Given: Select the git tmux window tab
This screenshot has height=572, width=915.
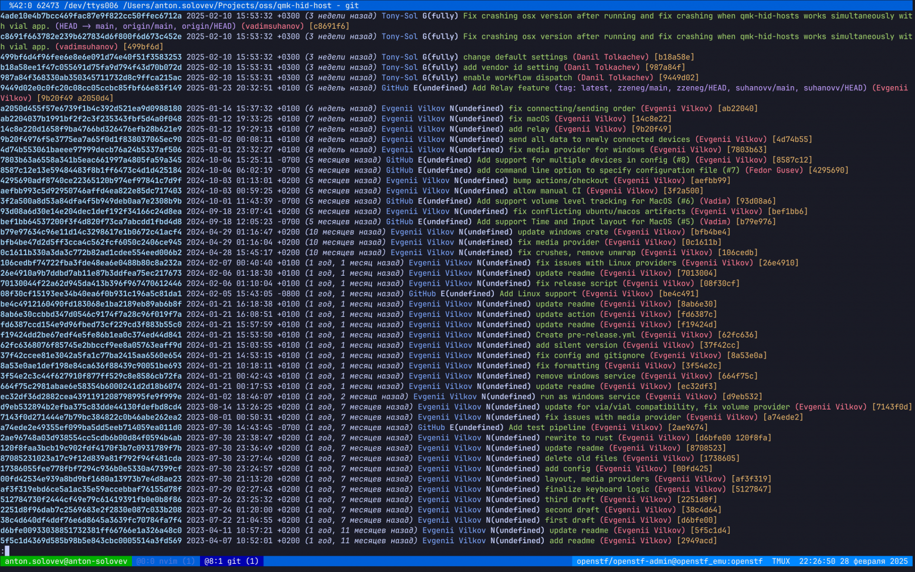Looking at the screenshot, I should click(x=232, y=561).
